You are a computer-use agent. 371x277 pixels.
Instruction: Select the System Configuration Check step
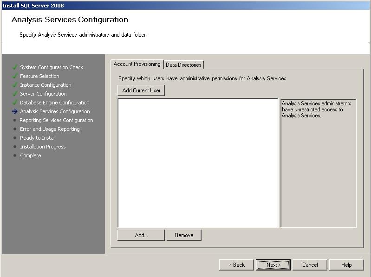[52, 67]
